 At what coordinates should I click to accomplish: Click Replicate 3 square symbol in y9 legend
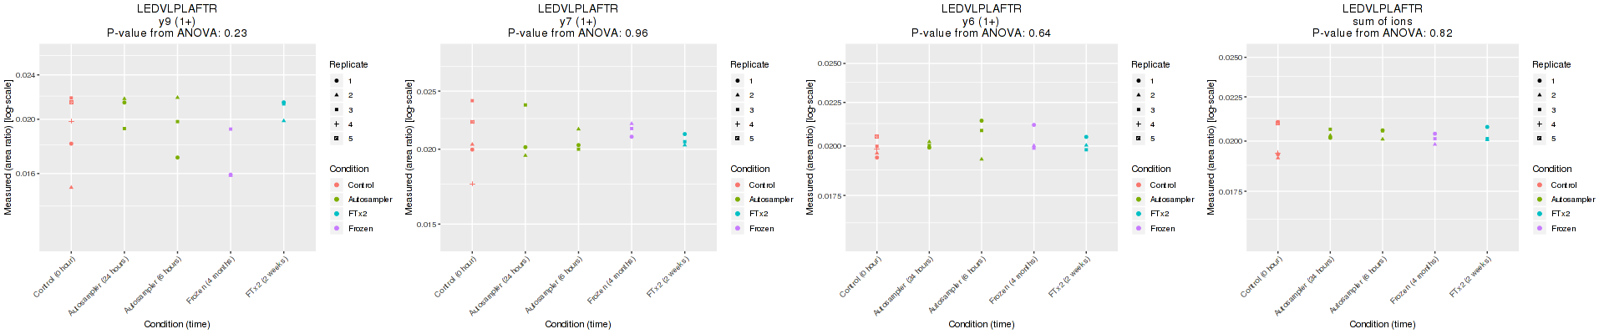click(337, 110)
